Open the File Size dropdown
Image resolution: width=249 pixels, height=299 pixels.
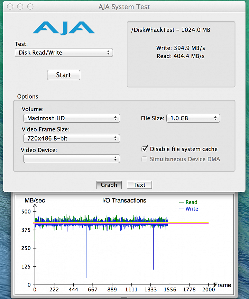pos(193,118)
